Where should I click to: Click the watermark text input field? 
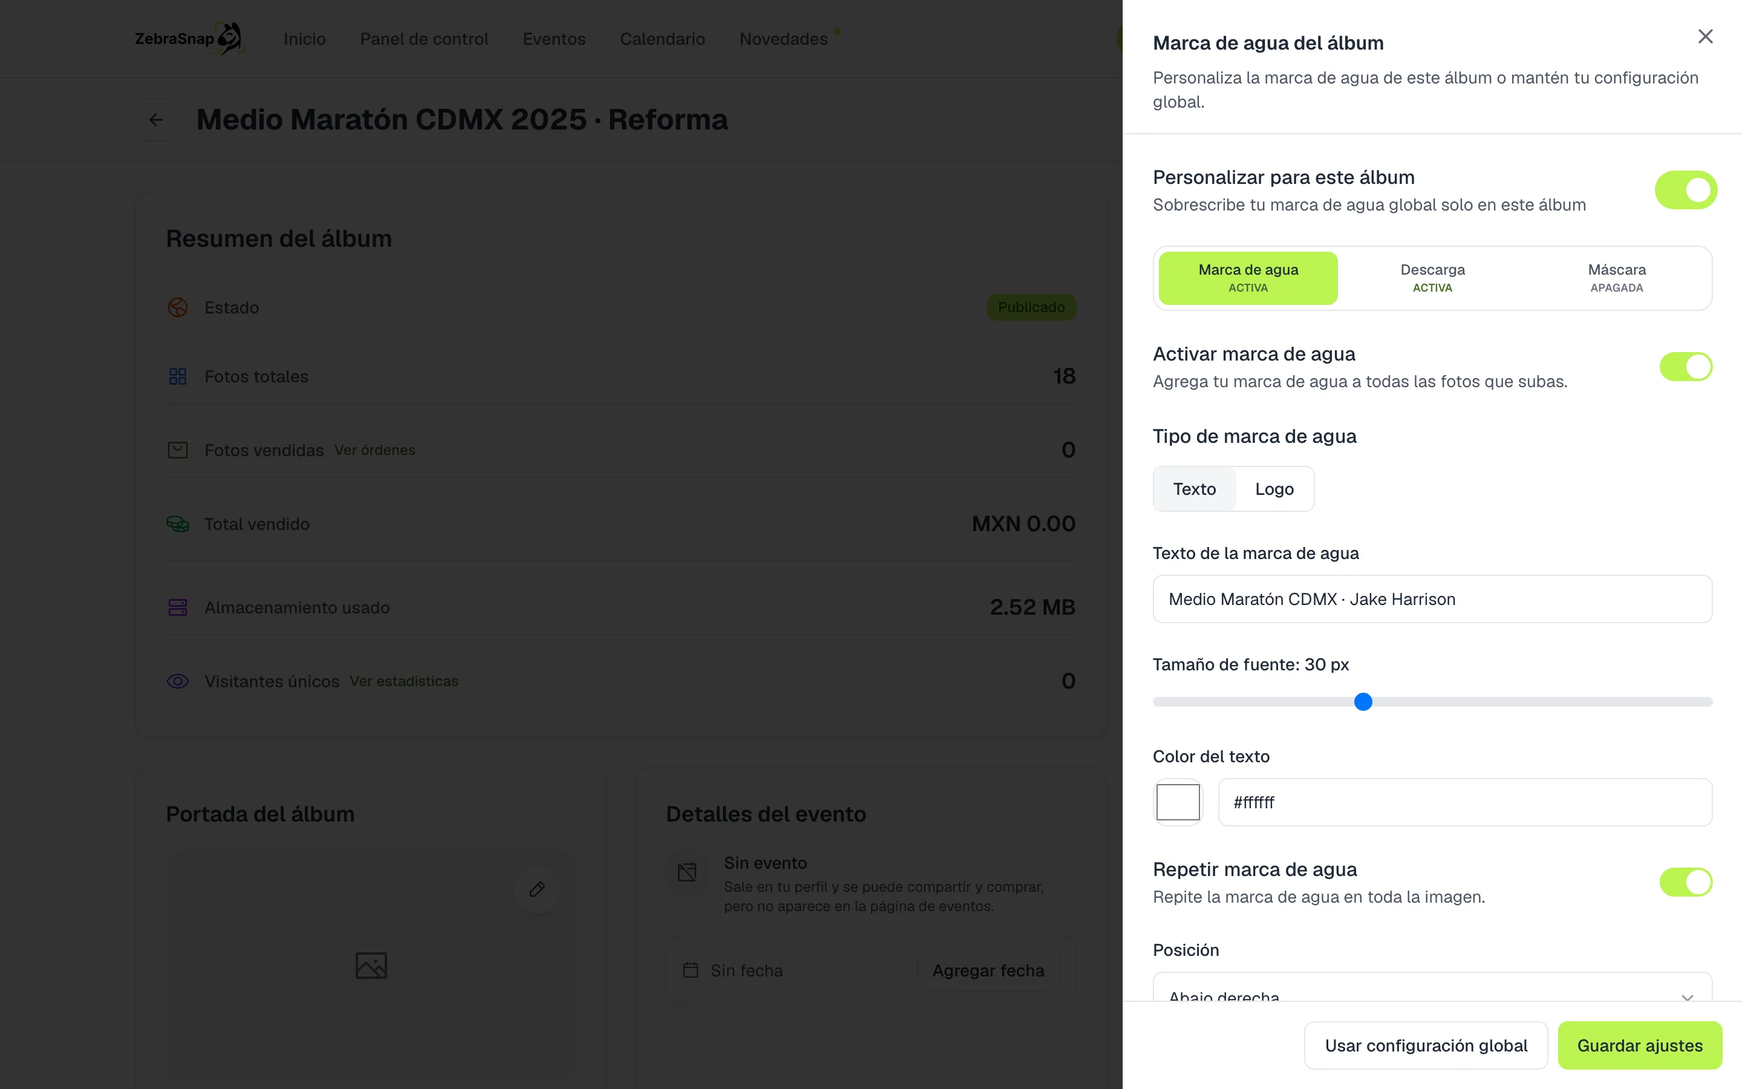tap(1432, 598)
